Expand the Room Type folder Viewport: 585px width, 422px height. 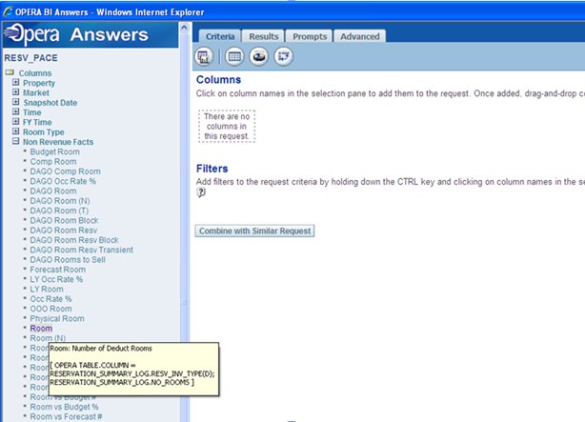pyautogui.click(x=15, y=131)
